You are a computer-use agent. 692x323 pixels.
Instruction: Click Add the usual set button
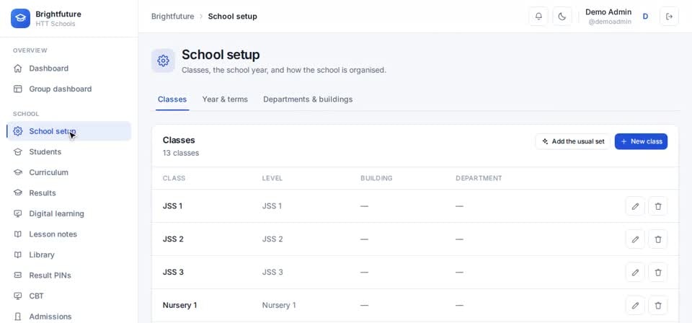pyautogui.click(x=573, y=141)
